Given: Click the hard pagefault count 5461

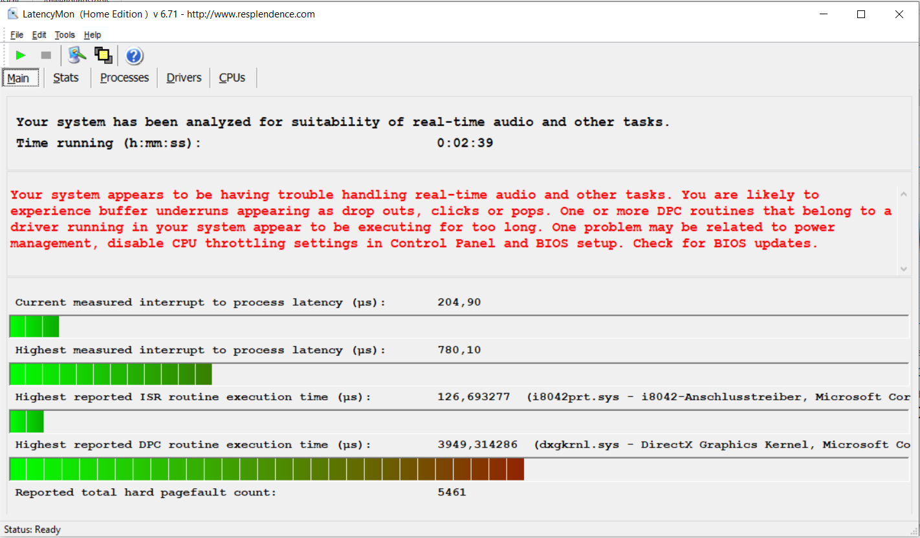Looking at the screenshot, I should coord(452,492).
